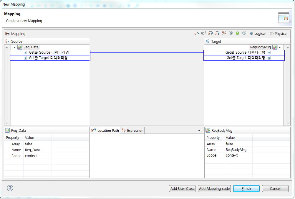Image resolution: width=295 pixels, height=199 pixels.
Task: Select the Physical radio button
Action: 271,33
